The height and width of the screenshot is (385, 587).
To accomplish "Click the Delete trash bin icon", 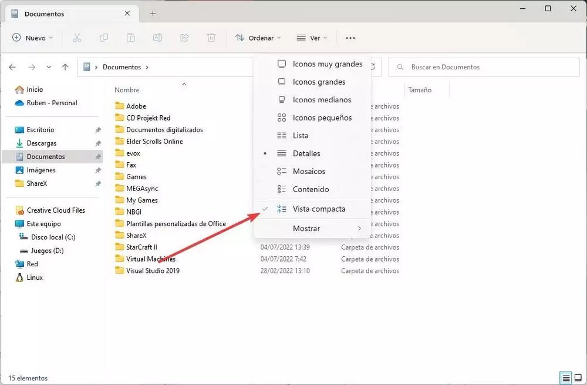I will point(211,38).
